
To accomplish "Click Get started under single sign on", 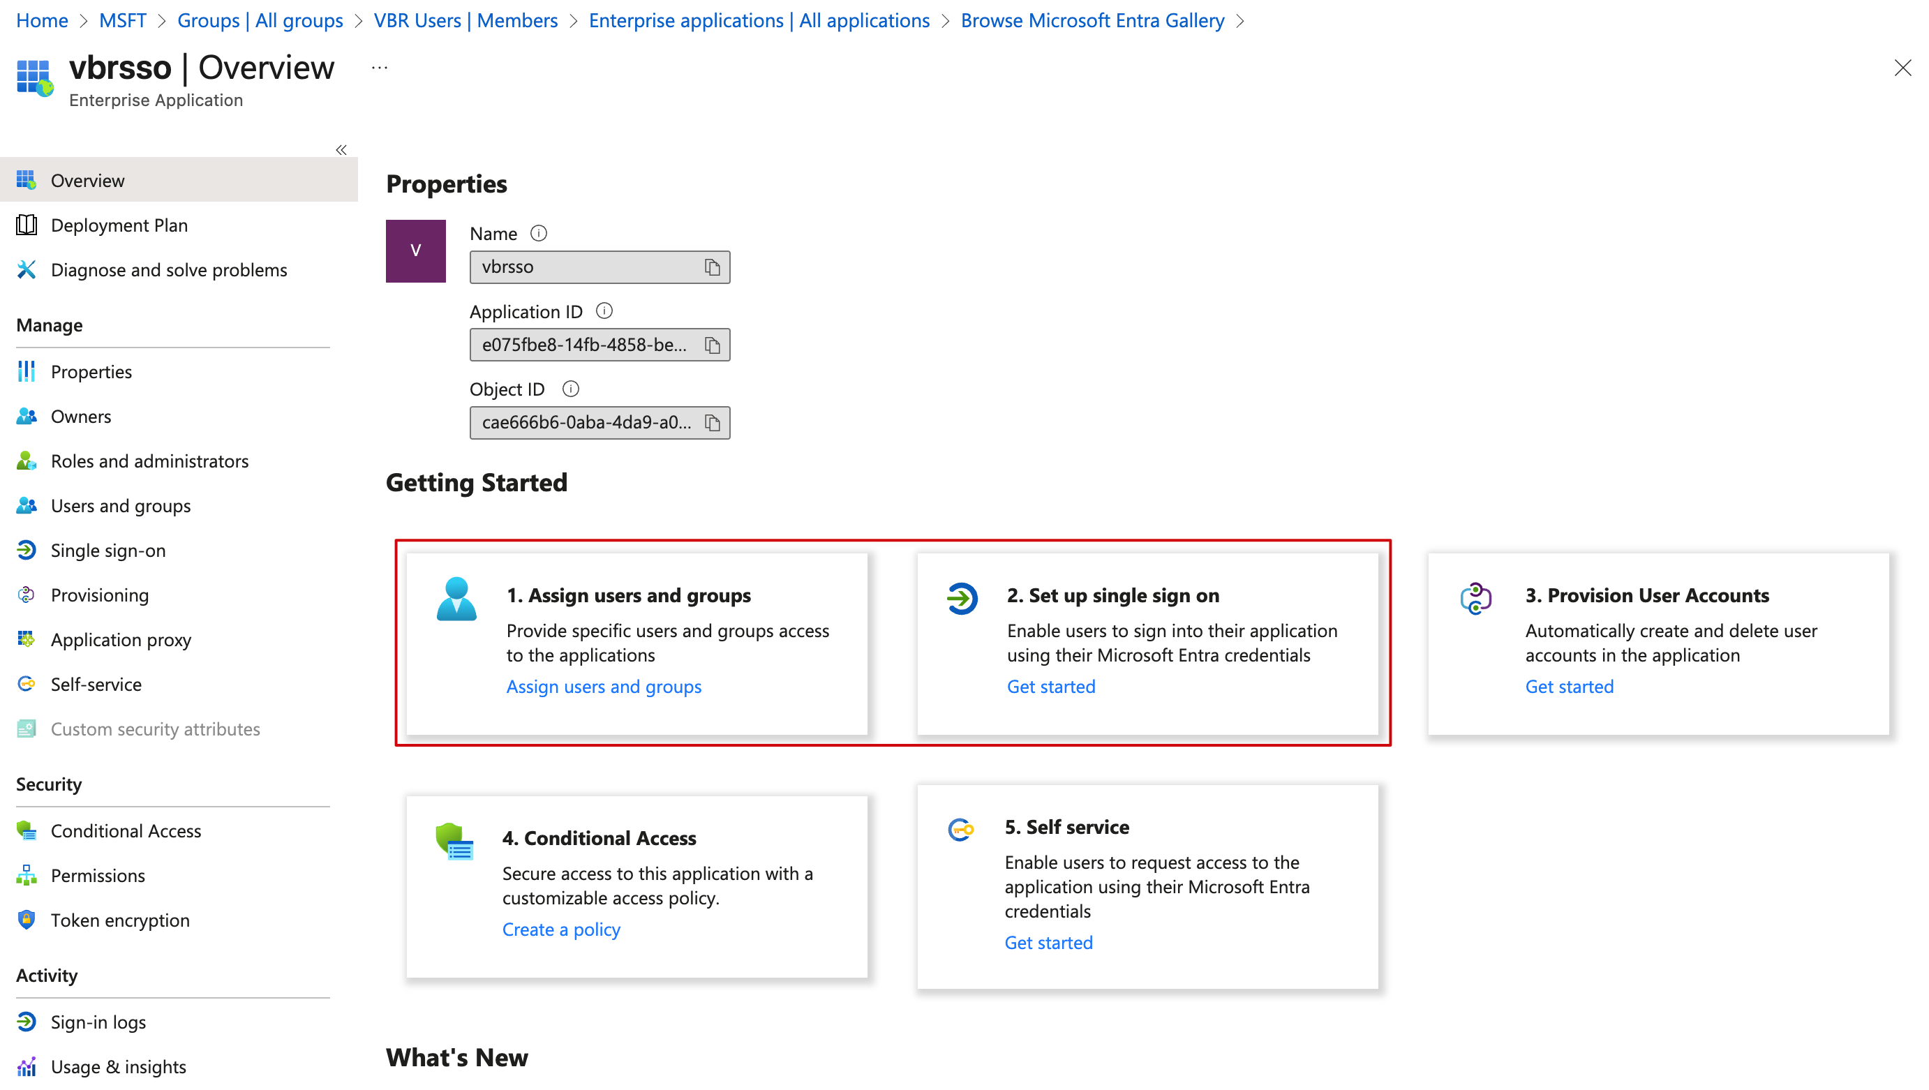I will [x=1050, y=687].
